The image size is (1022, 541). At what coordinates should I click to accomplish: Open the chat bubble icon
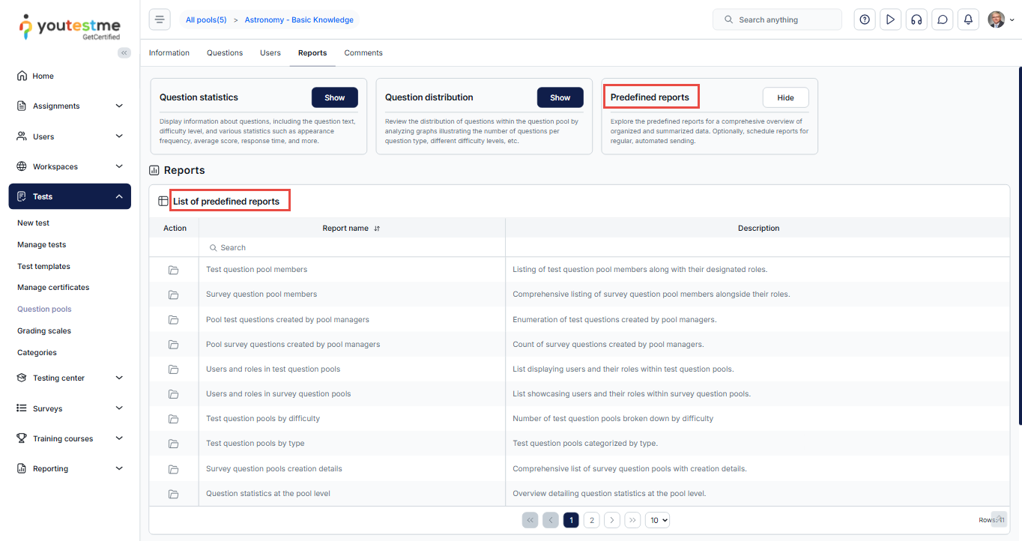[x=942, y=20]
